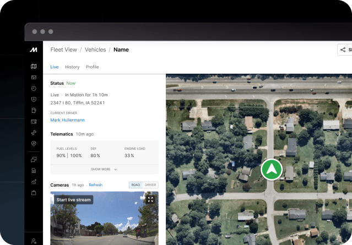The image size is (352, 245).
Task: Open the safety shield icon in sidebar
Action: (34, 99)
